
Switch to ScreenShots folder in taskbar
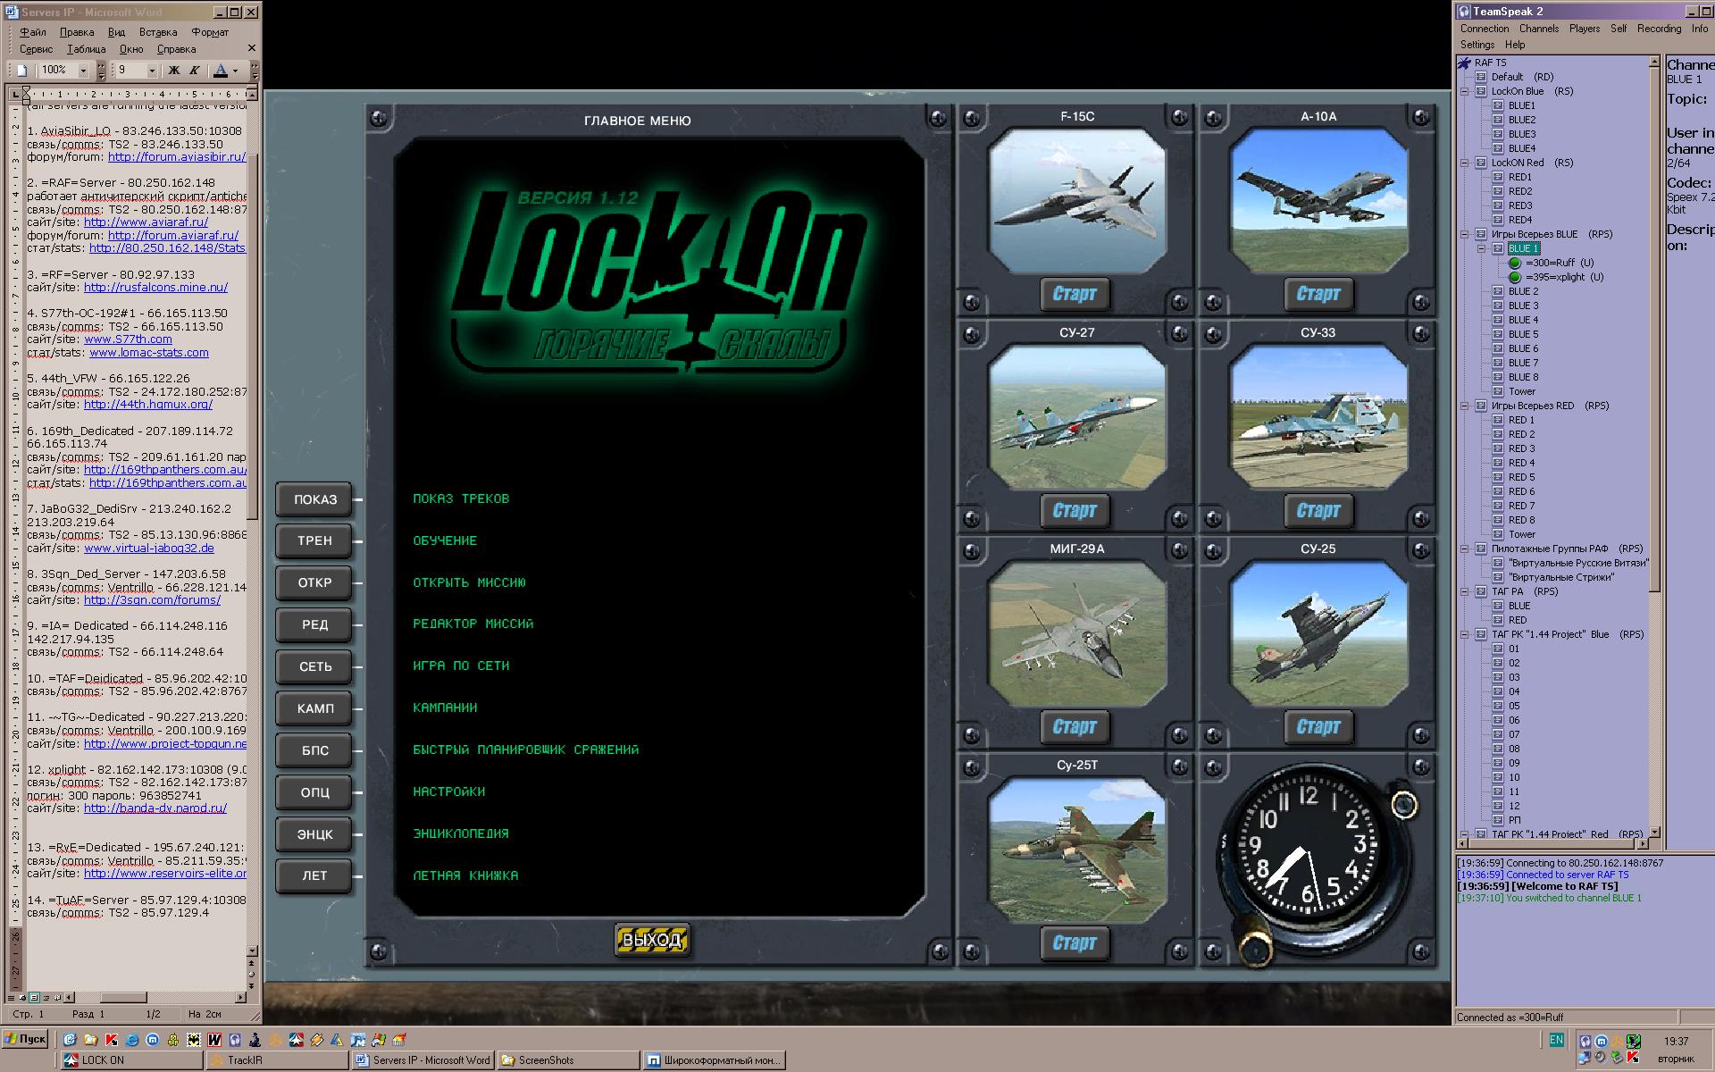[567, 1060]
